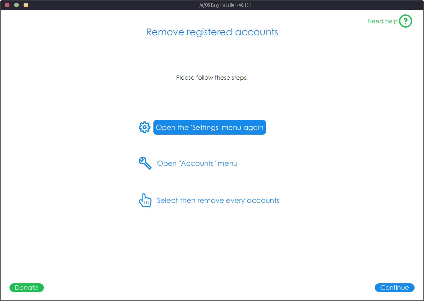Click the 'Please follow these steps:' text
Screen dimensions: 424x301
212,78
